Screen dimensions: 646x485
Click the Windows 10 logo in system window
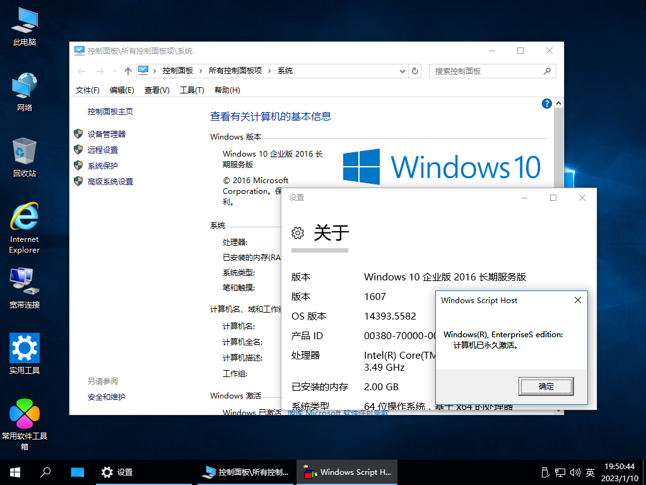pyautogui.click(x=442, y=167)
